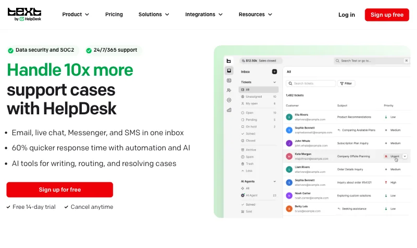
Task: Click the Text logo icon in app sidebar
Action: pos(229,61)
